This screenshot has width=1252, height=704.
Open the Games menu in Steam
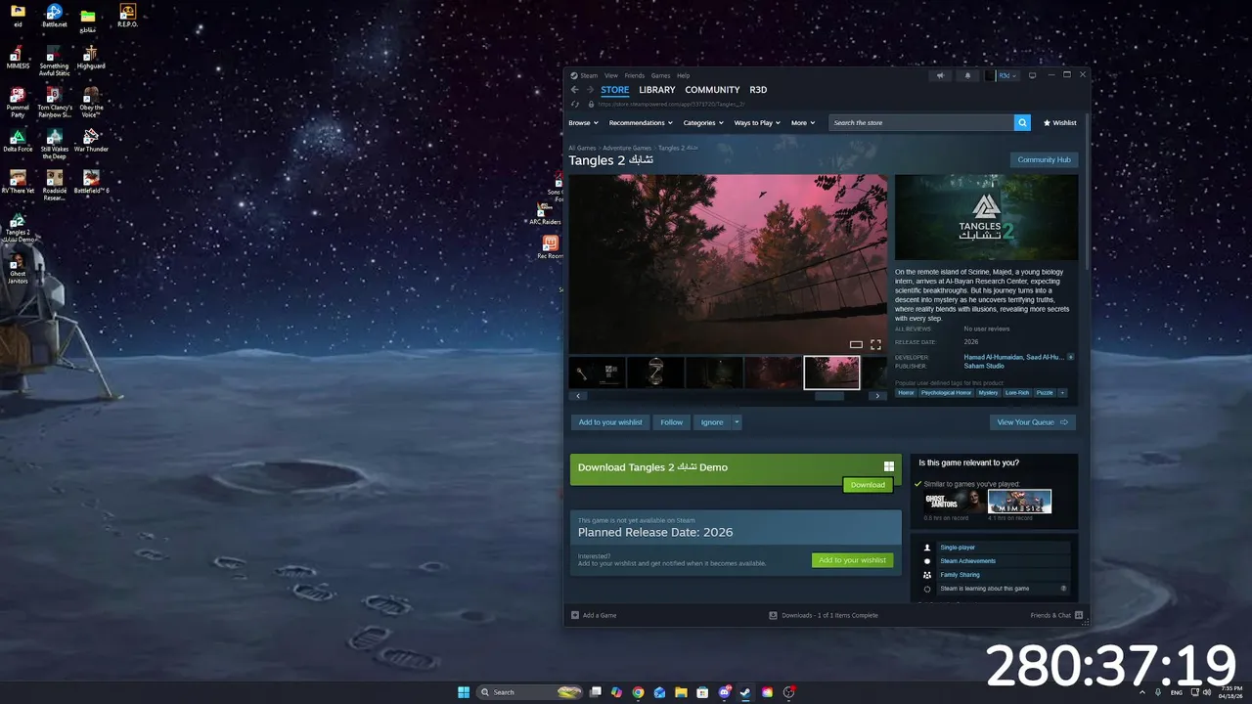(660, 75)
